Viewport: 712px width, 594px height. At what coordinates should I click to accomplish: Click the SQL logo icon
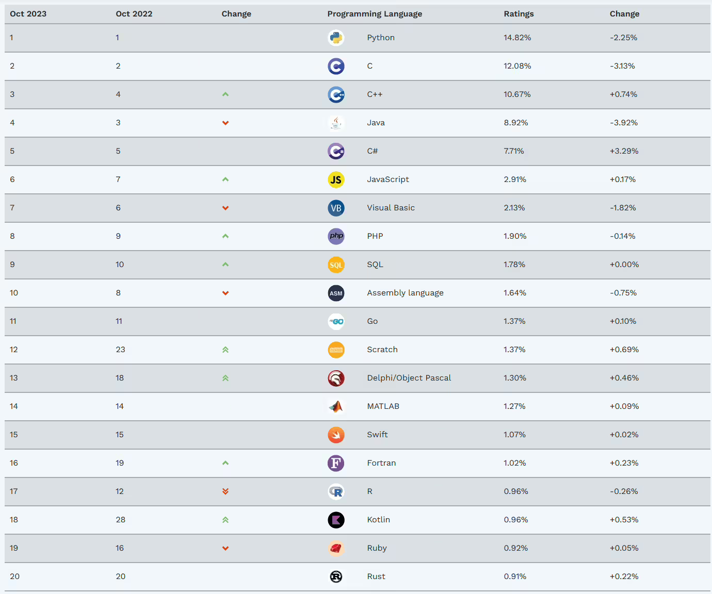click(336, 265)
